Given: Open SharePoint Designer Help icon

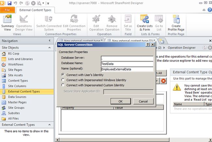Looking at the screenshot, I should (x=210, y=10).
